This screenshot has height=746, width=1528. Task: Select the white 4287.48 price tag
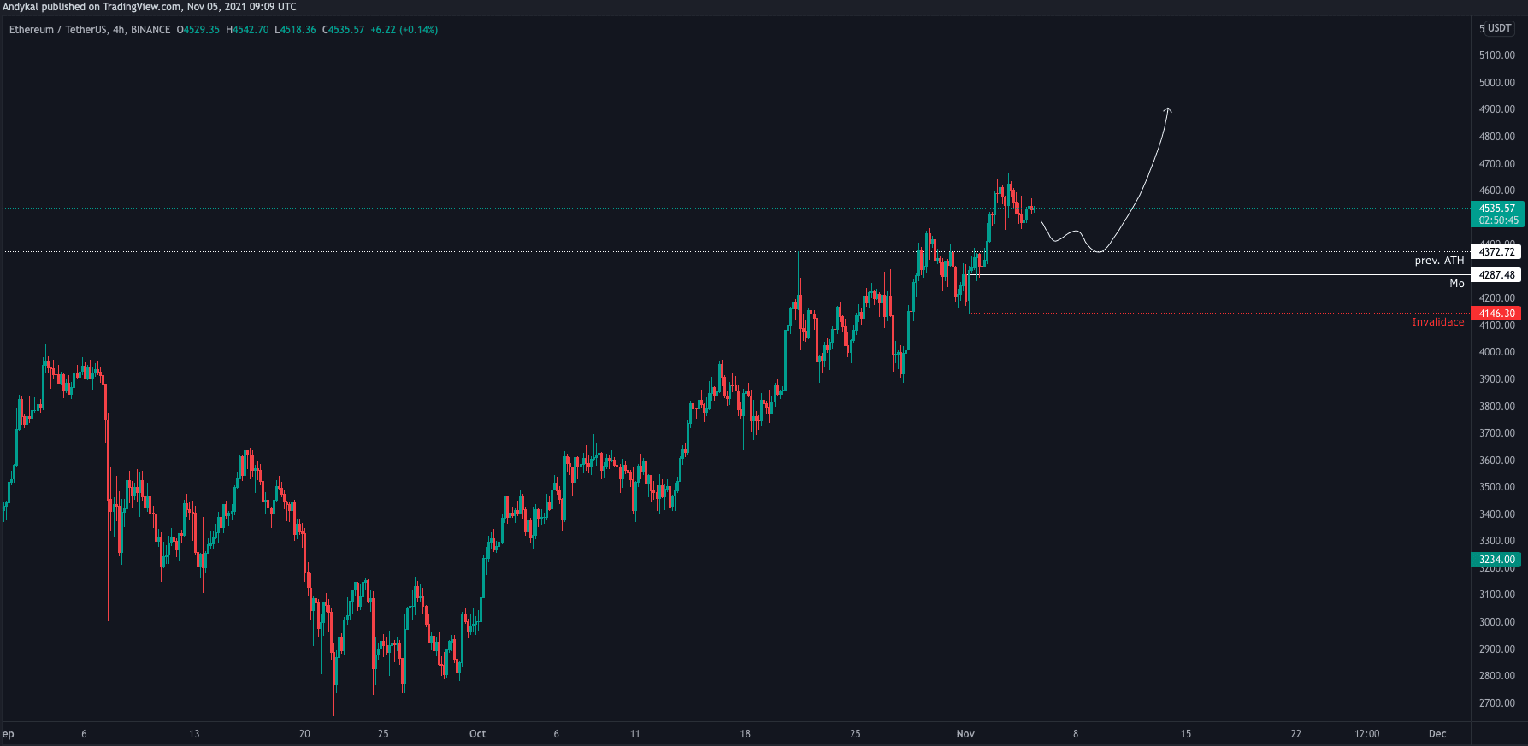click(x=1496, y=275)
